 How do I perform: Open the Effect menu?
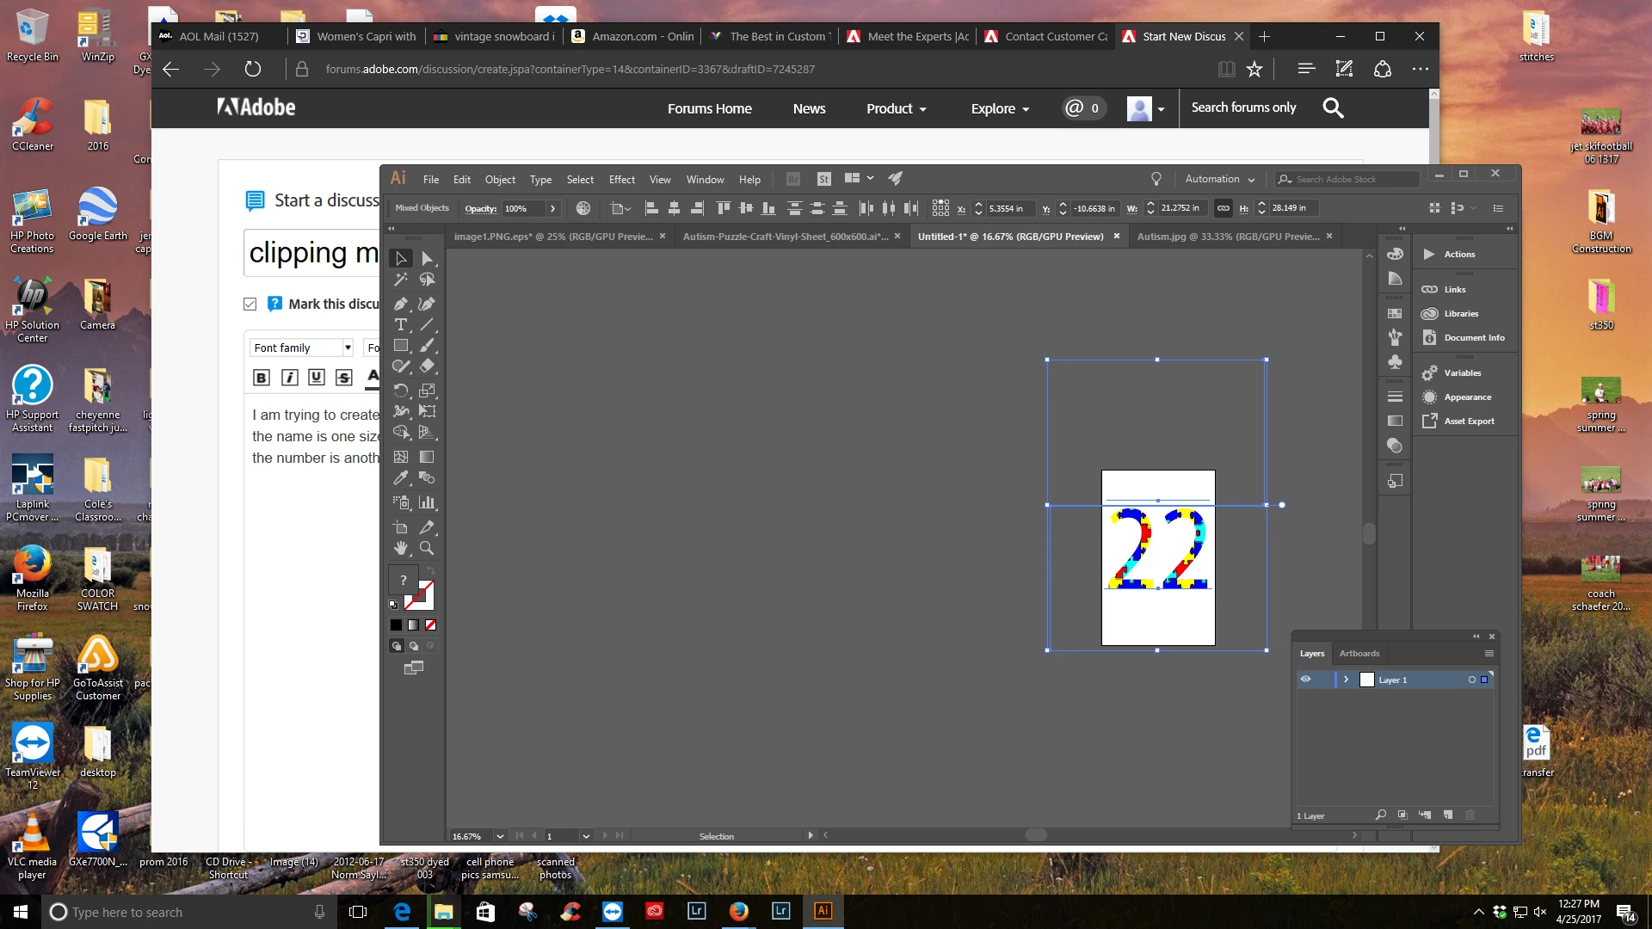(621, 180)
